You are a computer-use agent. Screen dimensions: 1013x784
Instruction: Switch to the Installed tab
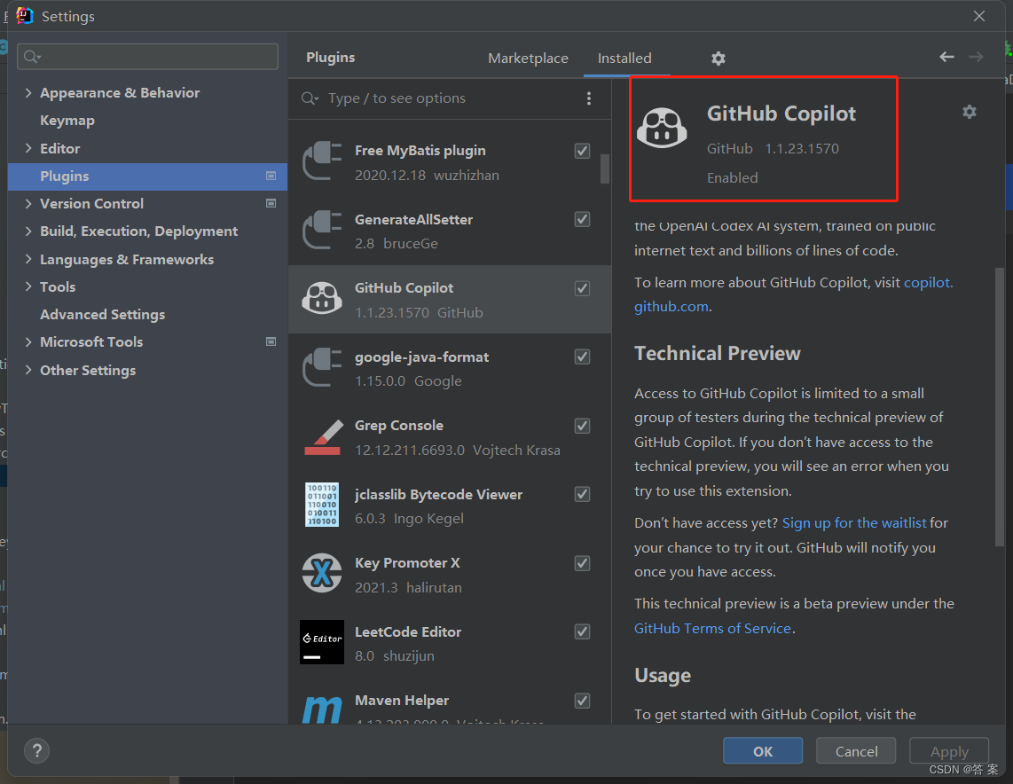pos(624,59)
